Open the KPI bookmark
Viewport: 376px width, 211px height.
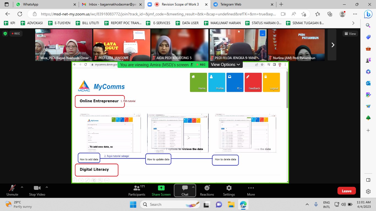tap(10, 23)
